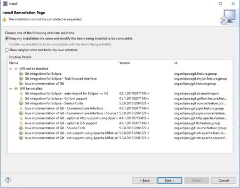Click icon beside Command Line Interface - Source row
The image size is (240, 188).
tap(21, 113)
